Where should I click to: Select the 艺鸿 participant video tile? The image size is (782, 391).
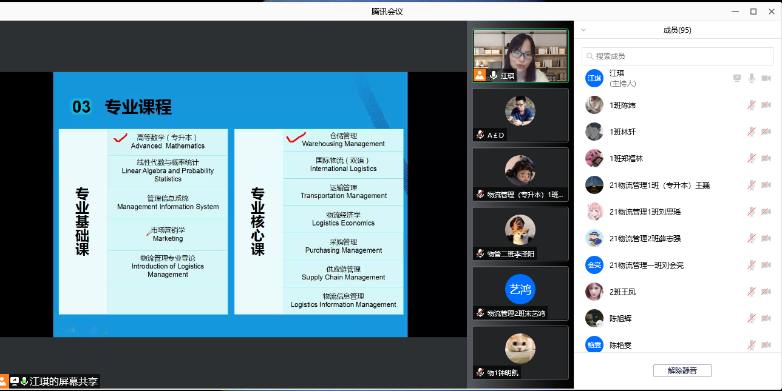[520, 293]
